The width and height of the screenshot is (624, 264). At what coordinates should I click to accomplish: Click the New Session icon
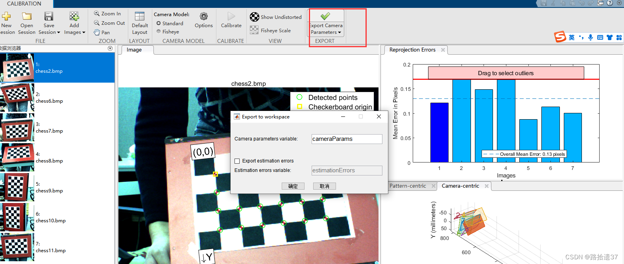click(x=6, y=16)
